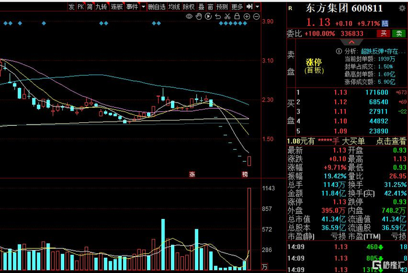Screen dimensions: 408x273
Task: Click the R badge beside 东方集团
Action: pos(290,8)
